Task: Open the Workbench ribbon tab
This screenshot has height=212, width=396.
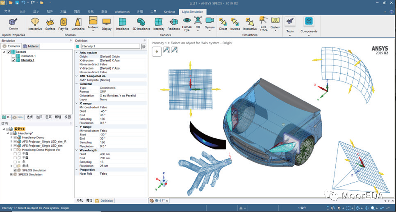Action: [122, 11]
